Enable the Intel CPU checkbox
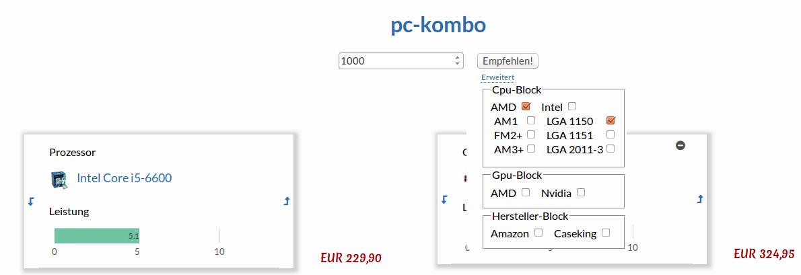This screenshot has width=801, height=275. pos(572,107)
